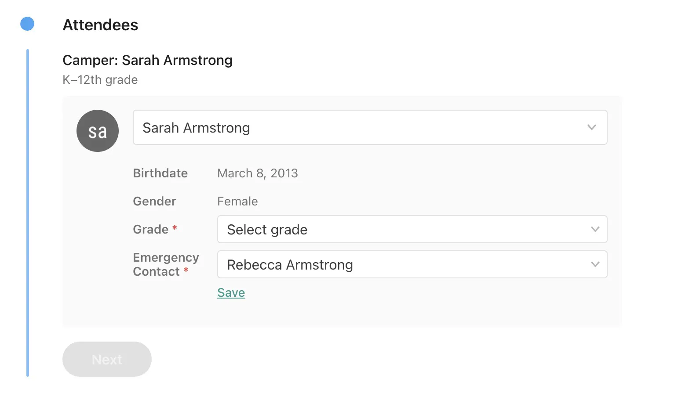The image size is (678, 396).
Task: Click the Attendees section heading
Action: coord(100,25)
